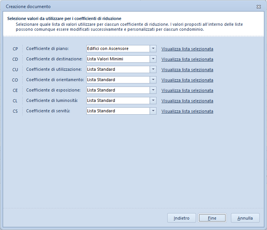Close the Creazione documento dialog
This screenshot has height=230, width=267.
click(259, 7)
